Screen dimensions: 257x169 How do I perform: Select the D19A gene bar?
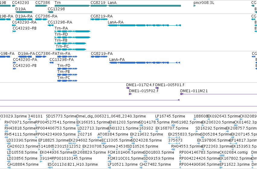(x=24, y=12)
